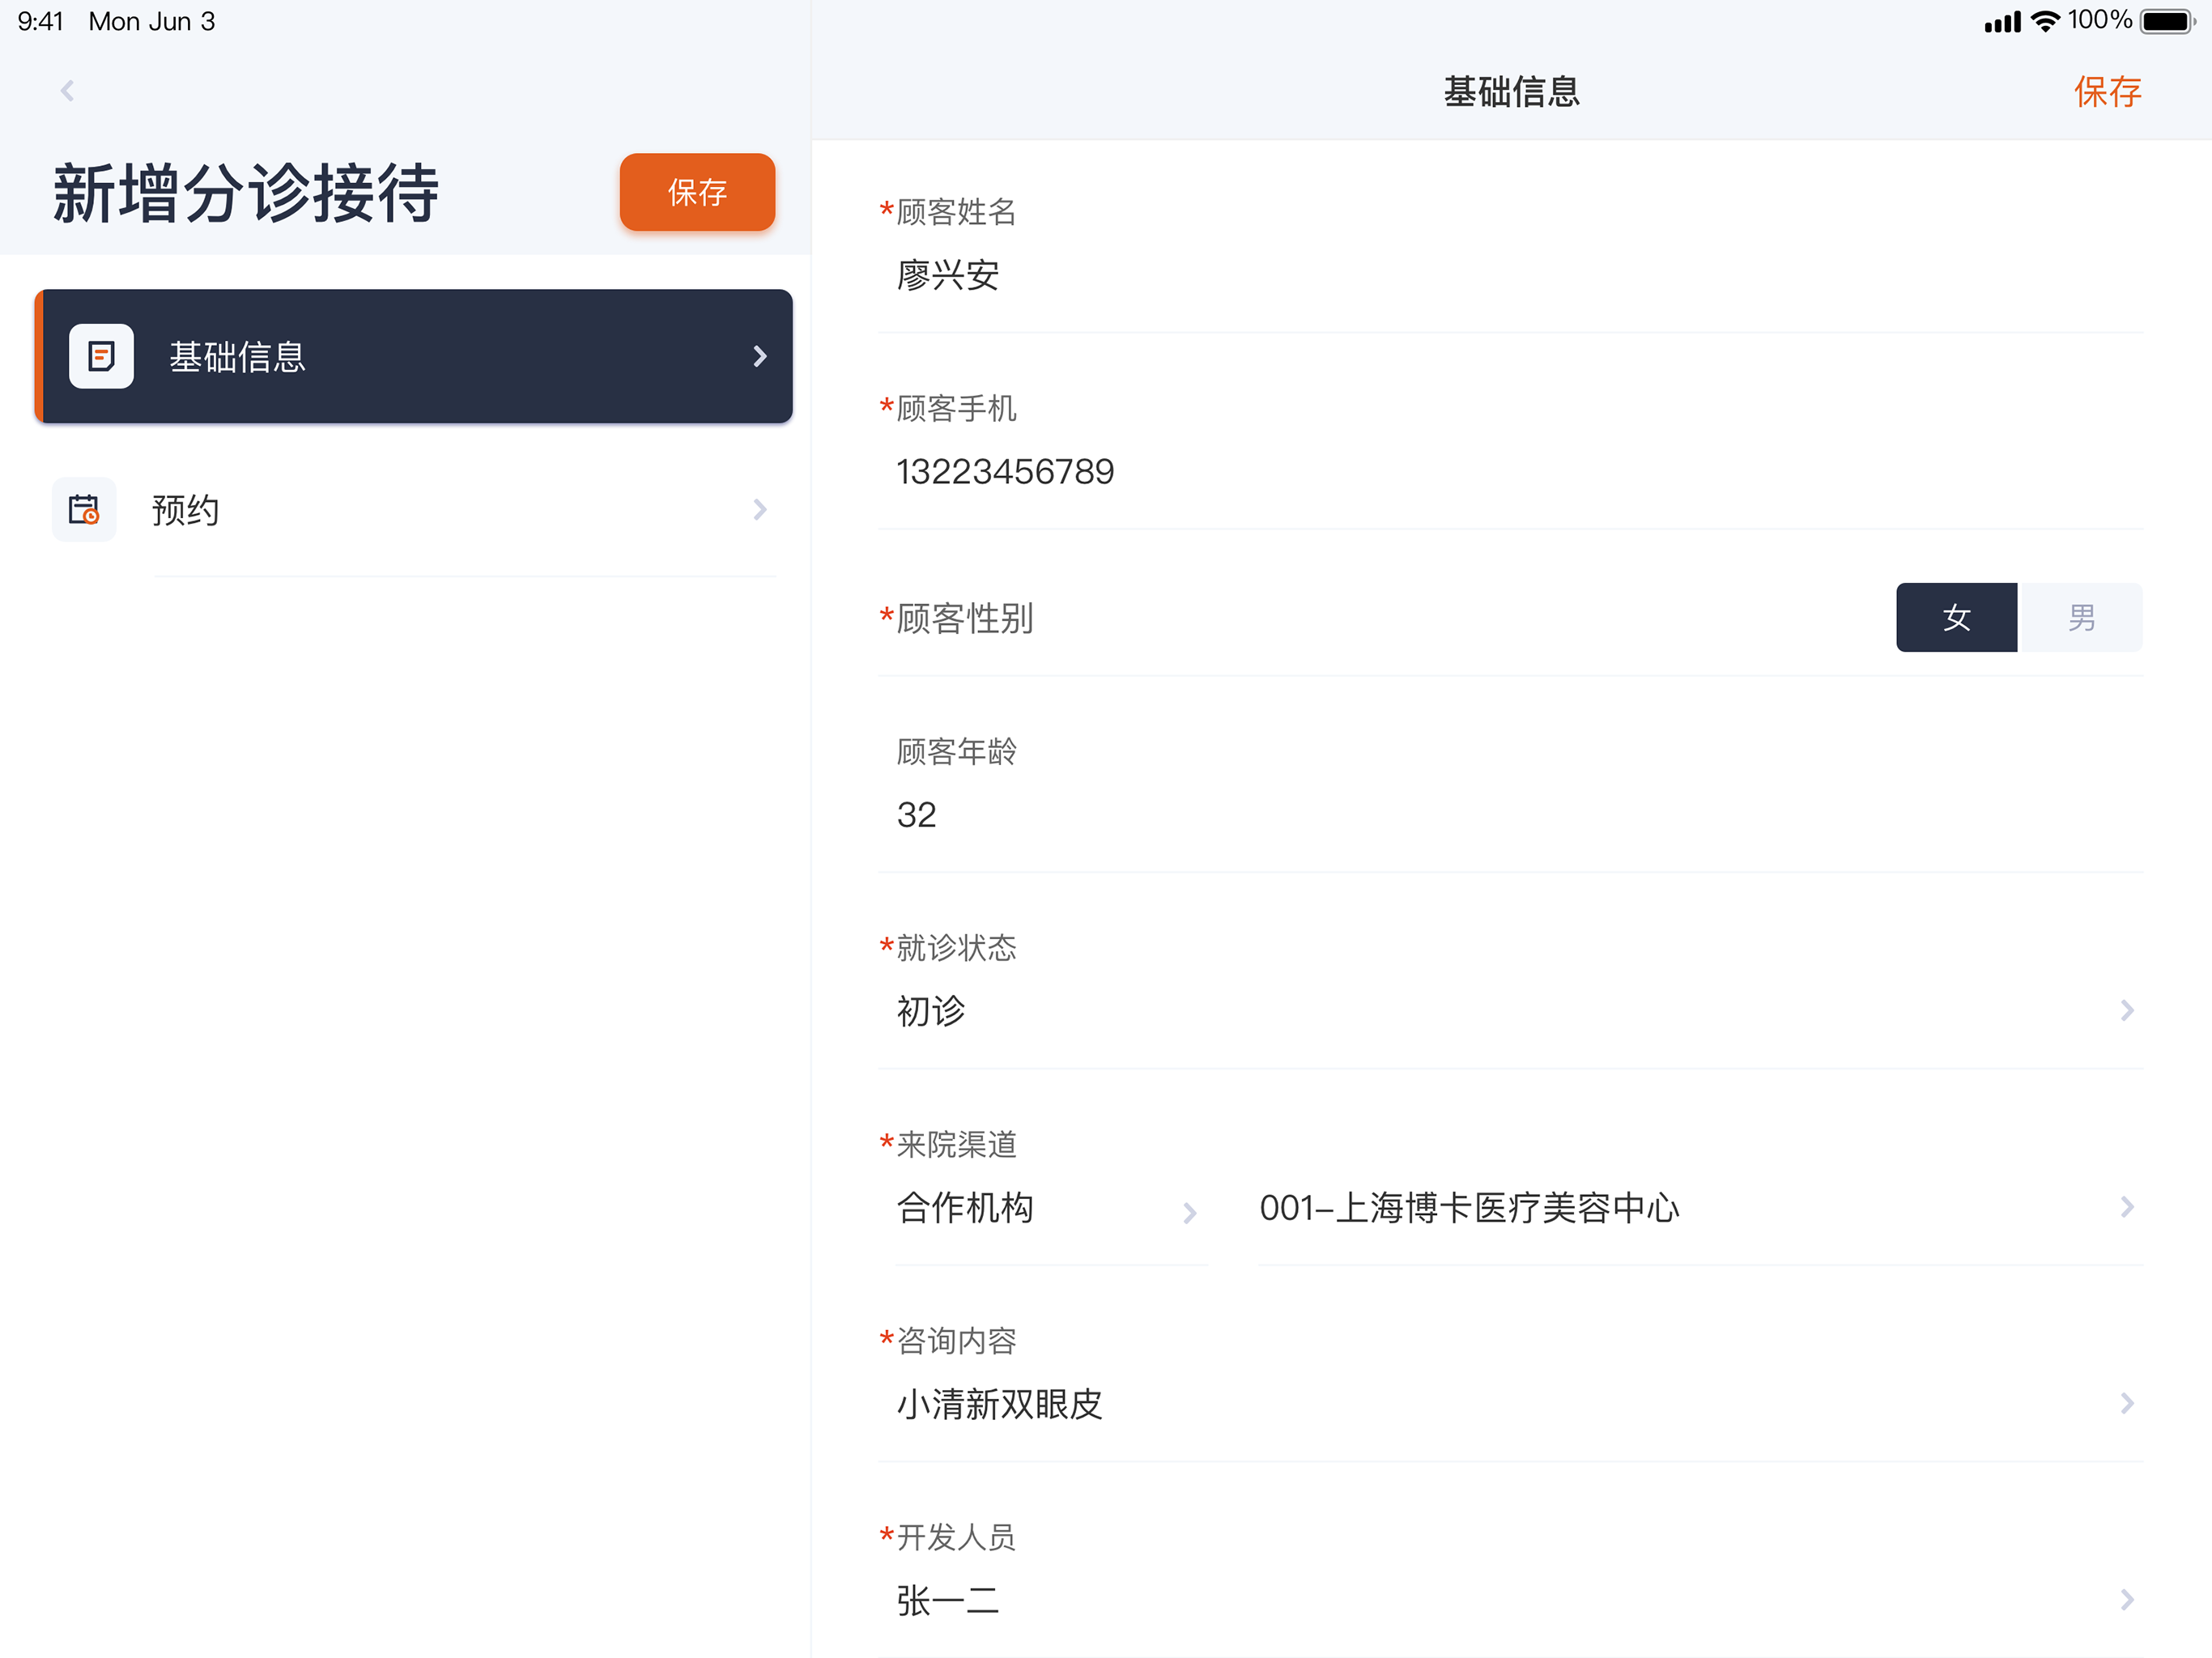Select 男 gender option
This screenshot has height=1658, width=2212.
2080,617
